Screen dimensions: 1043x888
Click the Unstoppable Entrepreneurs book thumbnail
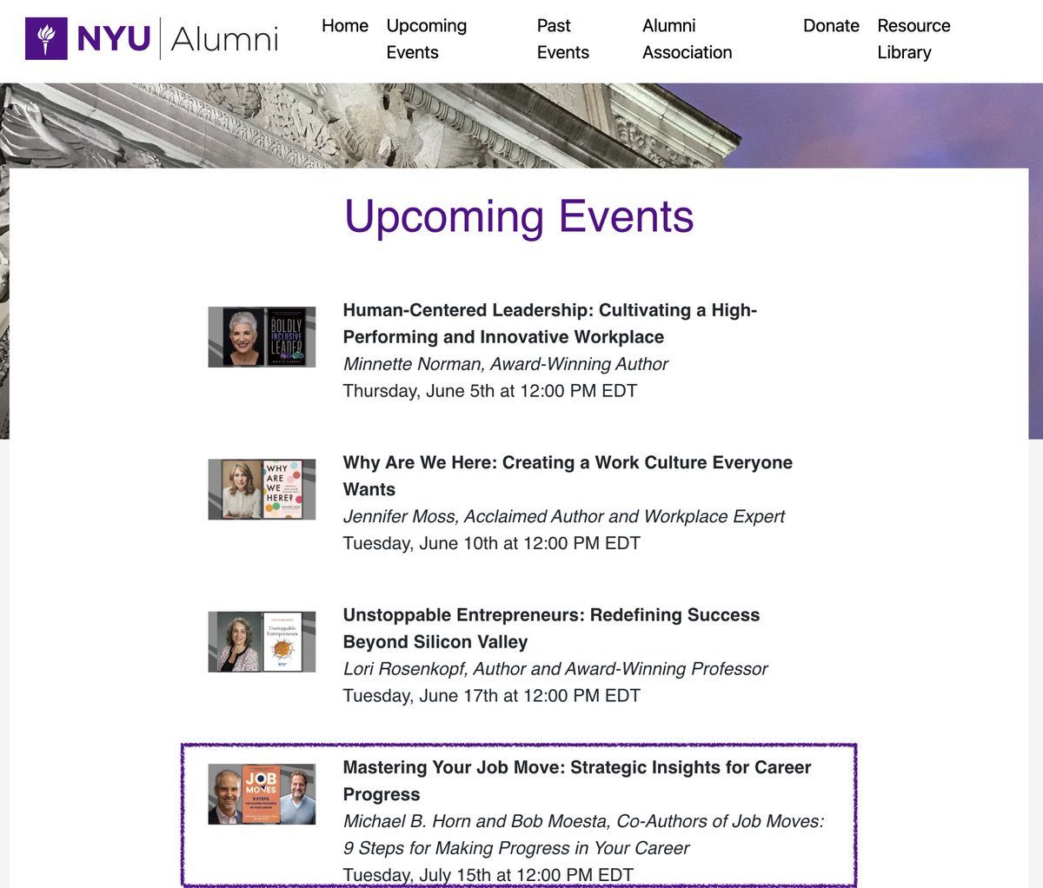tap(262, 642)
